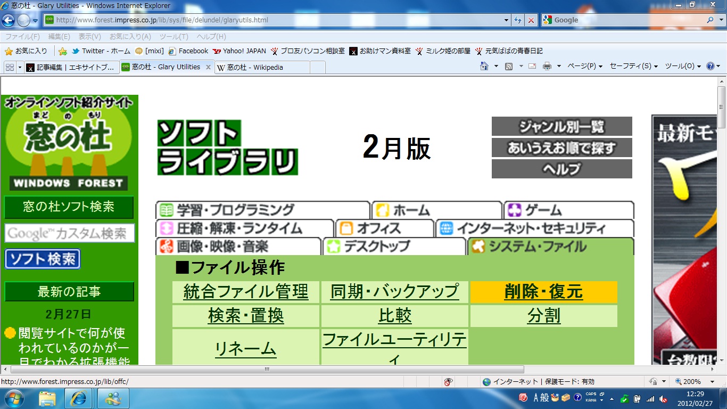The height and width of the screenshot is (409, 727).
Task: Open the search provider dropdown arrow
Action: (721, 20)
